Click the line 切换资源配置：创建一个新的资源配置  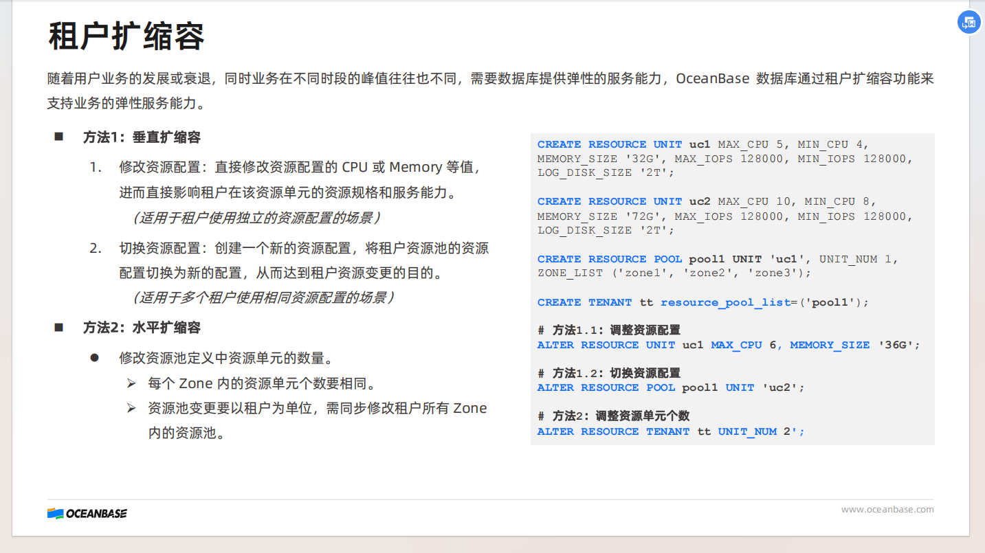click(304, 248)
